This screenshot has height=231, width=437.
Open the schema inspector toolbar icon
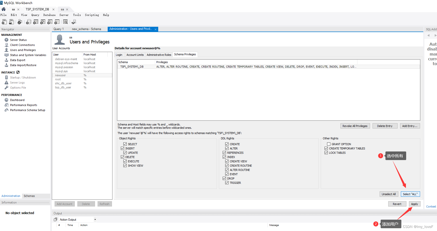[20, 22]
